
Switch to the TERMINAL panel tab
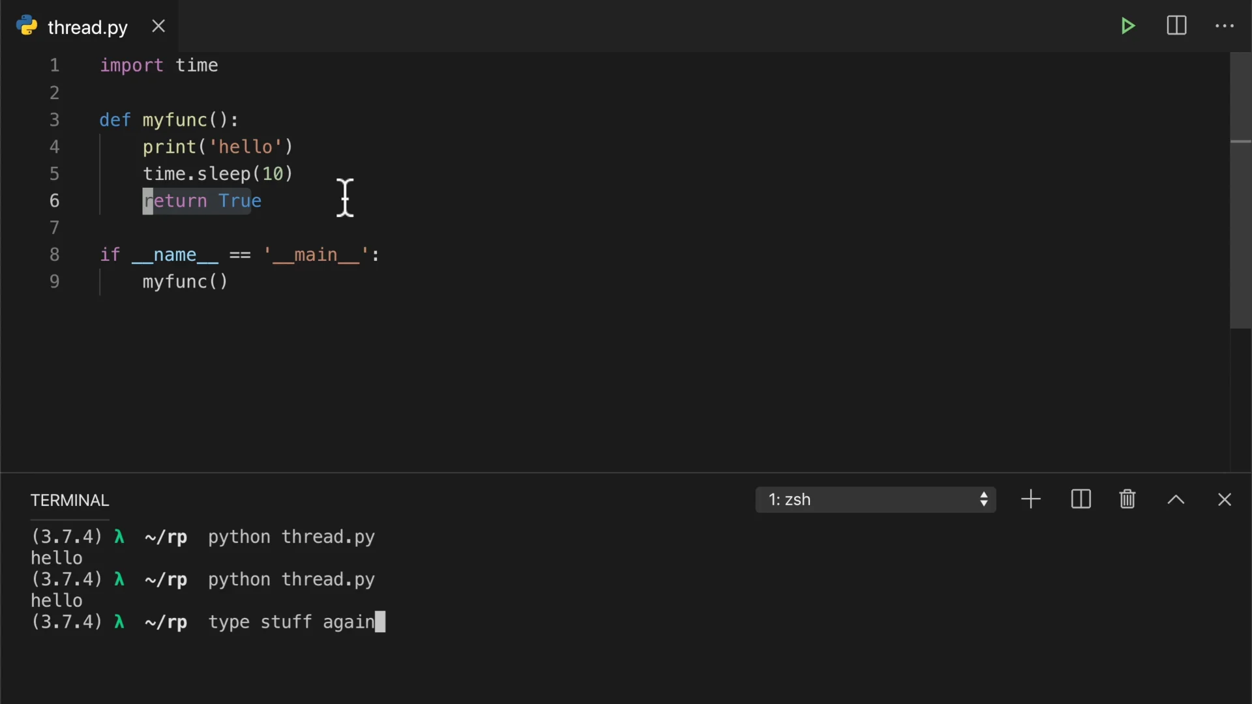point(70,501)
